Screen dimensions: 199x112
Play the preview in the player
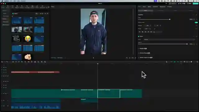93,58
